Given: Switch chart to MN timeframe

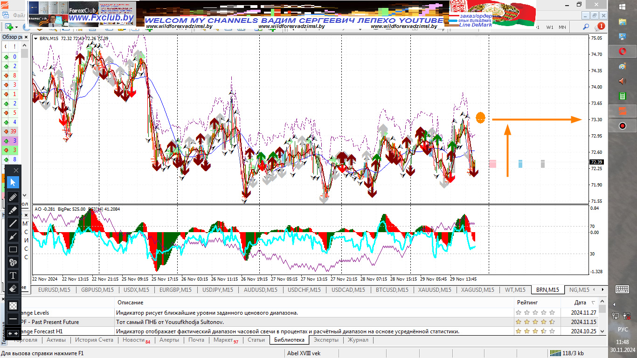Looking at the screenshot, I should coord(562,27).
